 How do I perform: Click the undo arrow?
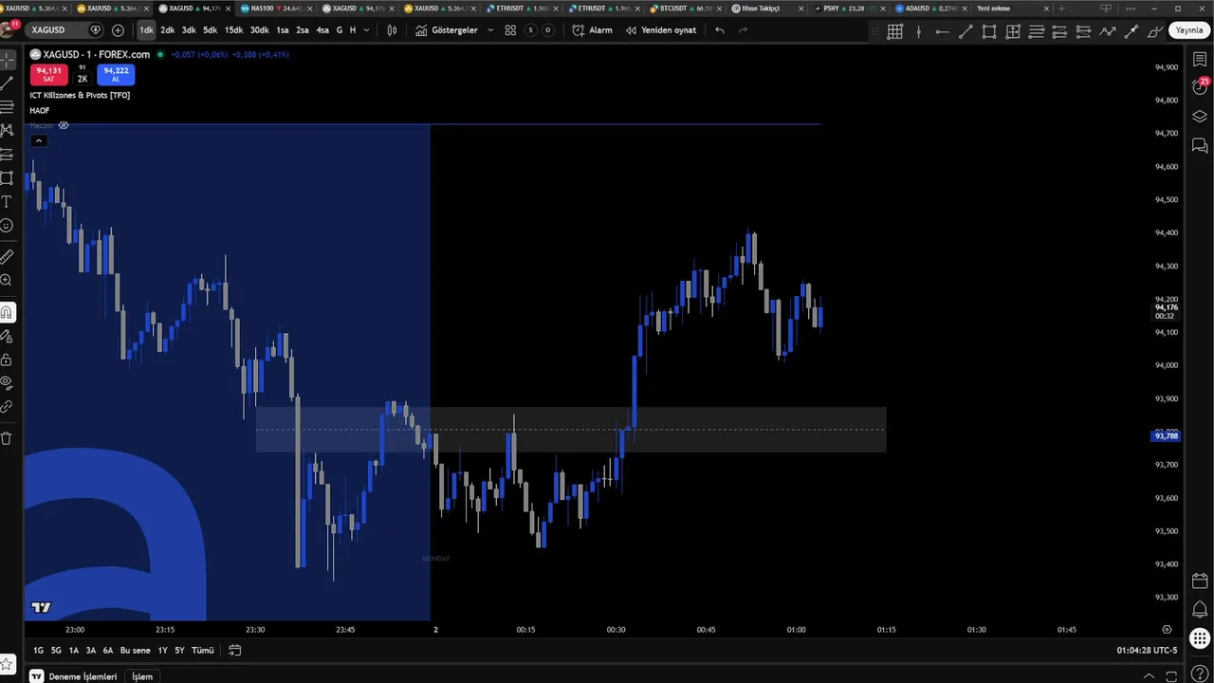coord(720,30)
